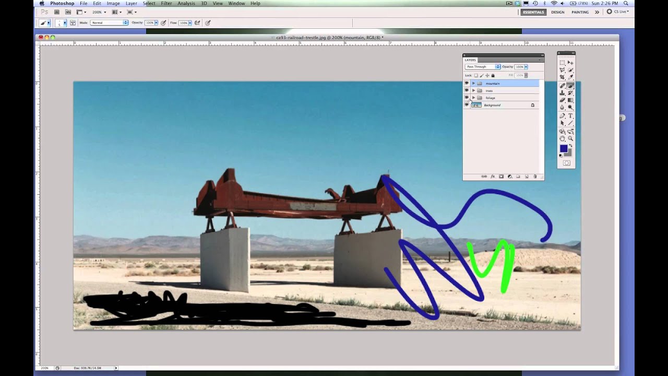Toggle lock transparent pixels

(476, 76)
